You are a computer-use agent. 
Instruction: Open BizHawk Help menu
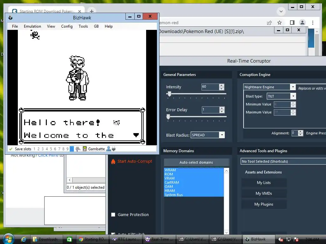(x=109, y=26)
